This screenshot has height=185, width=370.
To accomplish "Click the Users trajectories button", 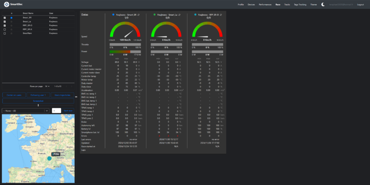I will (62, 95).
